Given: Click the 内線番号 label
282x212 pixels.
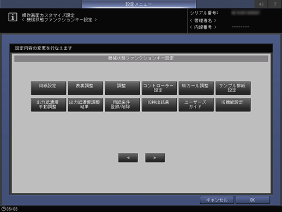Looking at the screenshot, I should [x=203, y=27].
